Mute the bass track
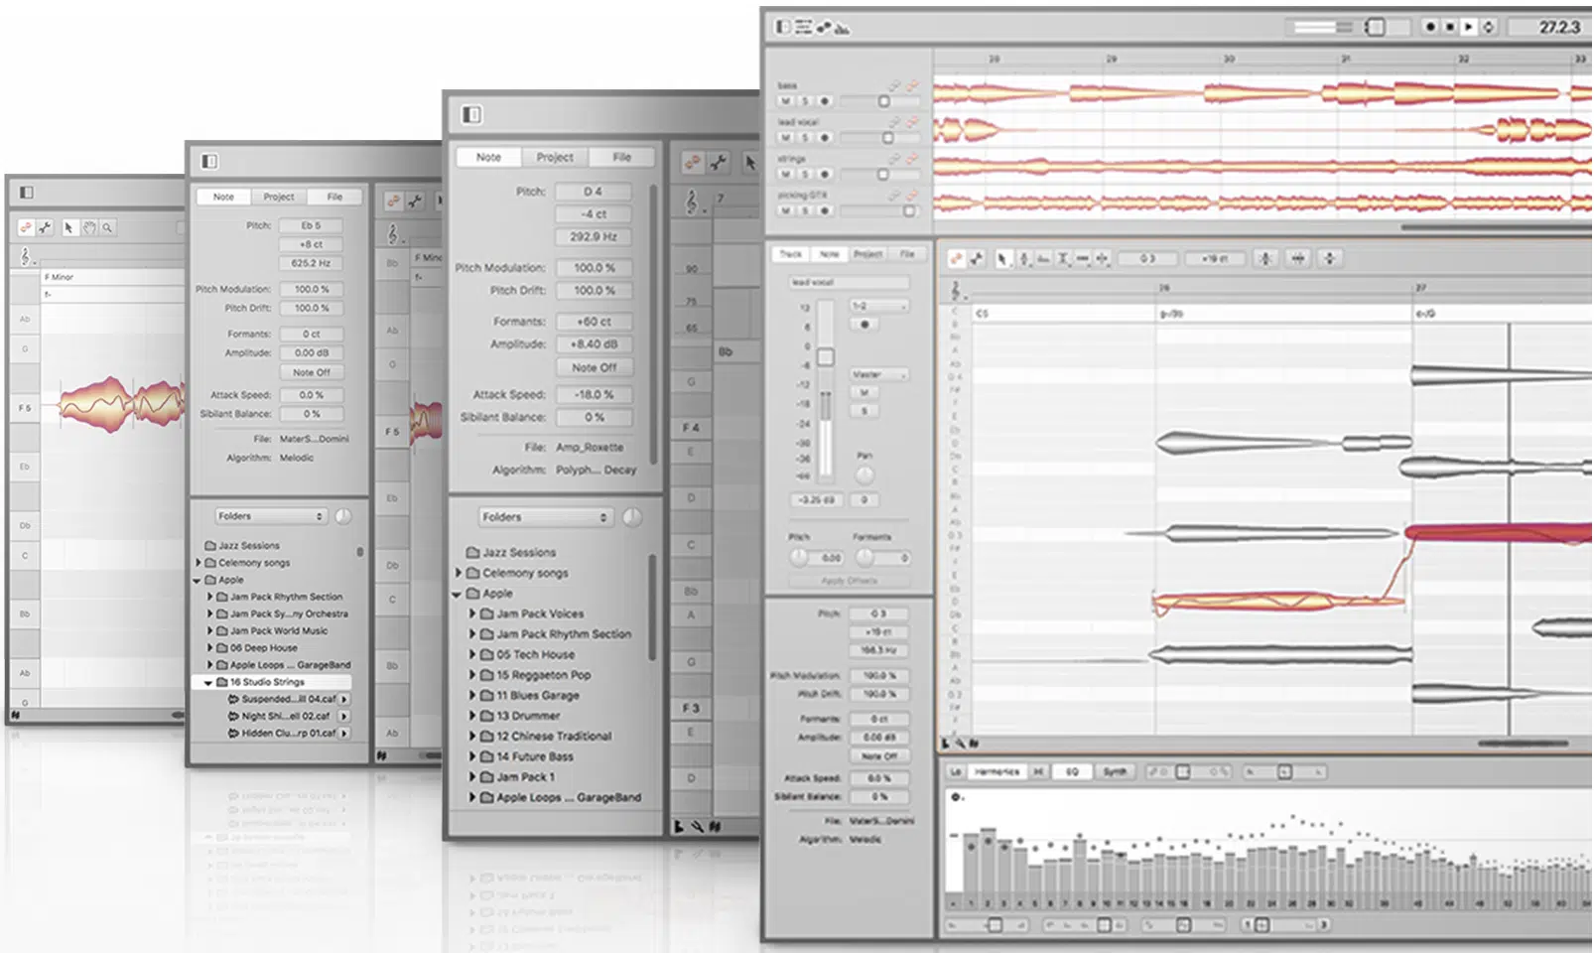The width and height of the screenshot is (1594, 953). point(785,101)
